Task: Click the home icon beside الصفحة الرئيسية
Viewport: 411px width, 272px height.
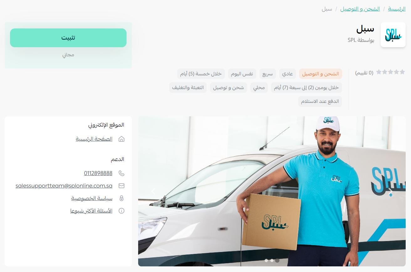Action: pyautogui.click(x=122, y=139)
